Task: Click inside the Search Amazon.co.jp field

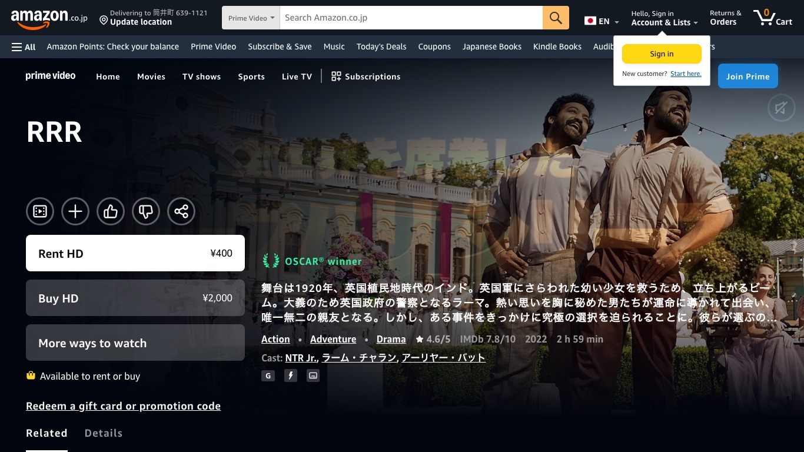Action: coord(411,18)
